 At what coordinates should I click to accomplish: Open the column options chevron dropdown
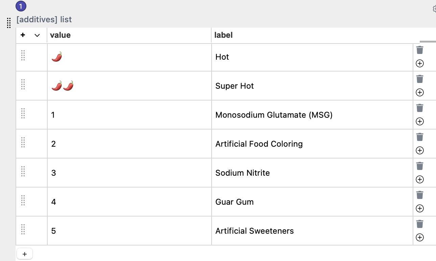37,35
